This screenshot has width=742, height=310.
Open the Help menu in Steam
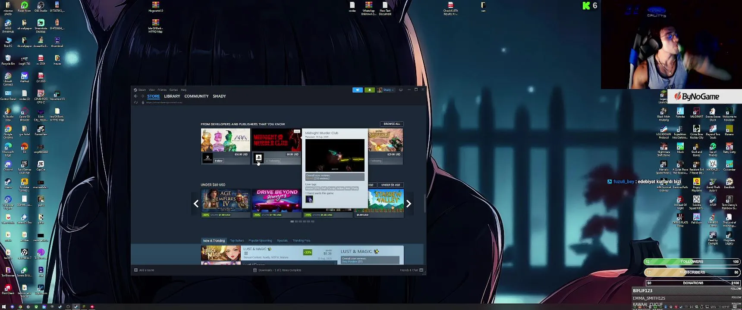coord(184,90)
